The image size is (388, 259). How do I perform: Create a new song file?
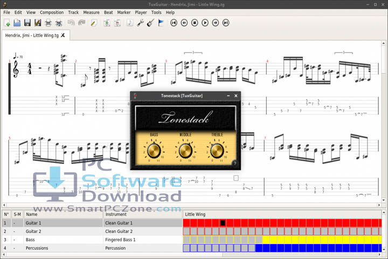(7, 23)
